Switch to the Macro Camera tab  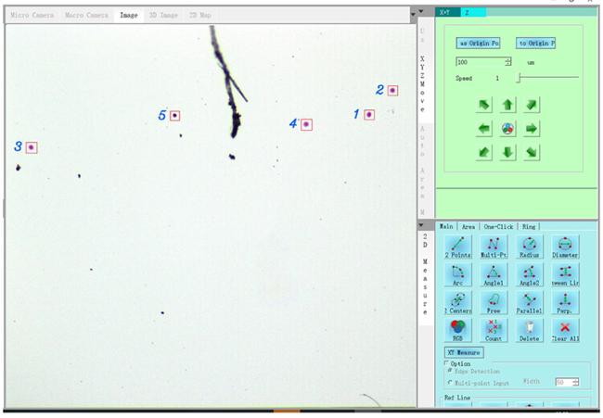pyautogui.click(x=91, y=16)
